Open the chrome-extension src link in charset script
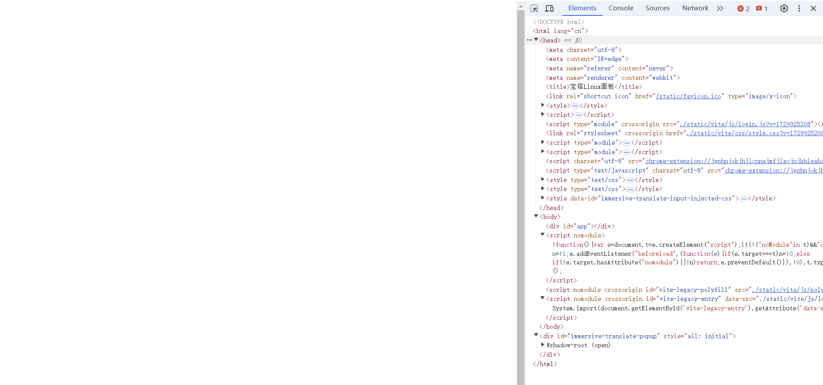 [x=734, y=161]
